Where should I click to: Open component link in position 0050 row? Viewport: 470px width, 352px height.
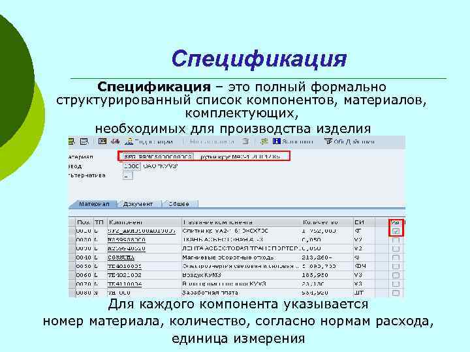[125, 266]
